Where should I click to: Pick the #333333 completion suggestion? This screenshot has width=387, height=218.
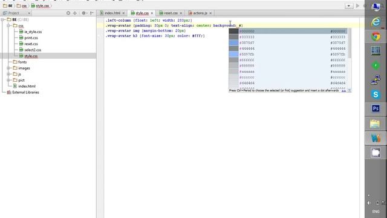pos(288,37)
